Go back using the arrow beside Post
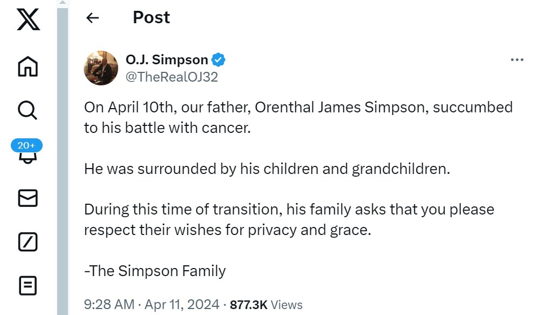538x315 pixels. tap(92, 17)
